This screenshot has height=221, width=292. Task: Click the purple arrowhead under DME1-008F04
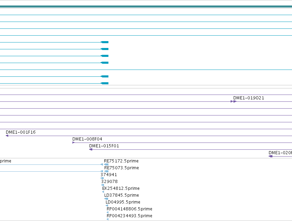point(73,143)
